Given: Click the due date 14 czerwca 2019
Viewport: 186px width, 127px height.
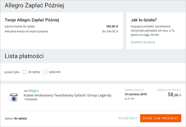Looking at the screenshot, I should coord(135,94).
